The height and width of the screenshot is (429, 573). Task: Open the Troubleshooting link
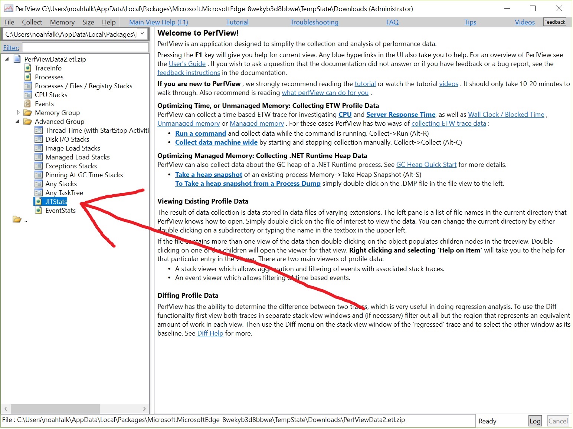click(x=314, y=22)
